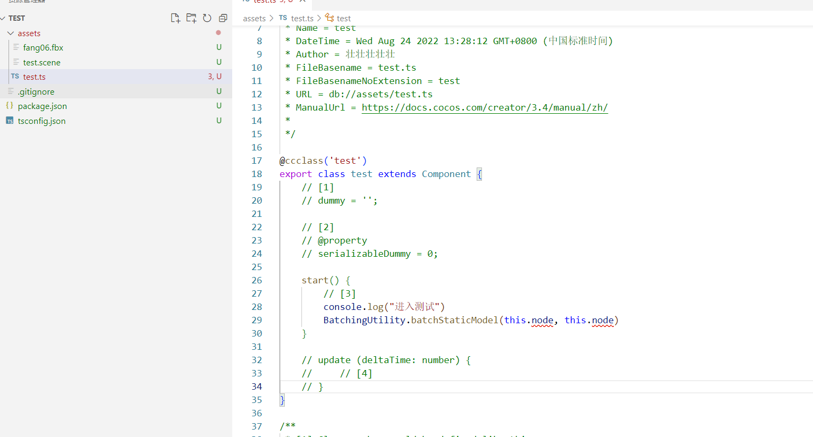Click line number 29 in the editor
Screen dimensions: 813x437
tap(257, 320)
